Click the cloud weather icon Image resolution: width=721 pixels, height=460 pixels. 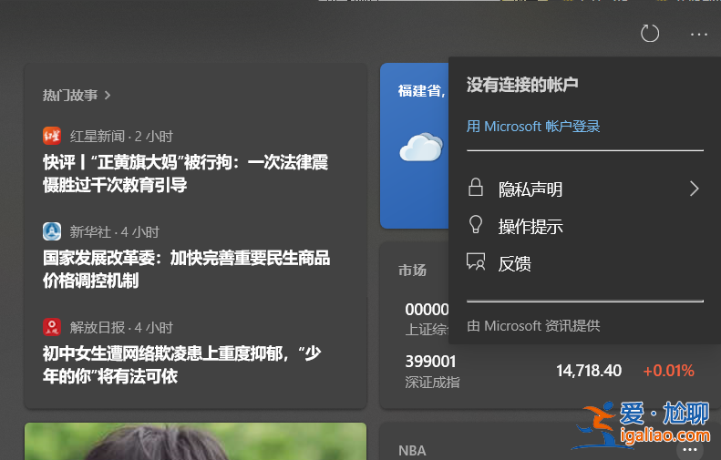click(422, 147)
